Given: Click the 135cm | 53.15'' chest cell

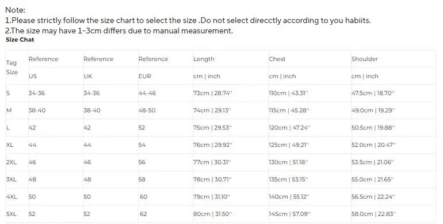Looking at the screenshot, I should pyautogui.click(x=288, y=179).
